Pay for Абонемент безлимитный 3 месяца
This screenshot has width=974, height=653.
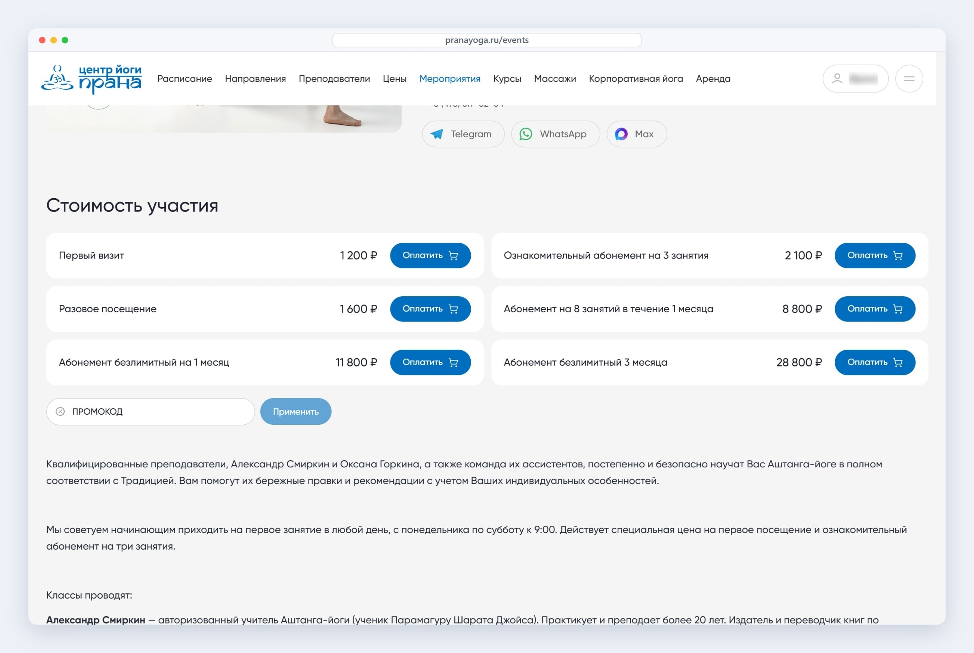tap(875, 362)
